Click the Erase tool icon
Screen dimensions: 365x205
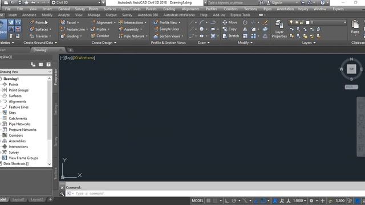(265, 22)
